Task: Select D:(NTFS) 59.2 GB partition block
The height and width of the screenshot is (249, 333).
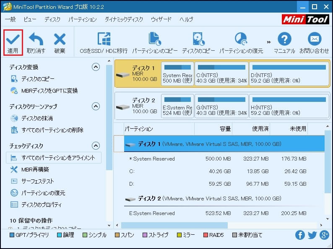Action: [289, 74]
